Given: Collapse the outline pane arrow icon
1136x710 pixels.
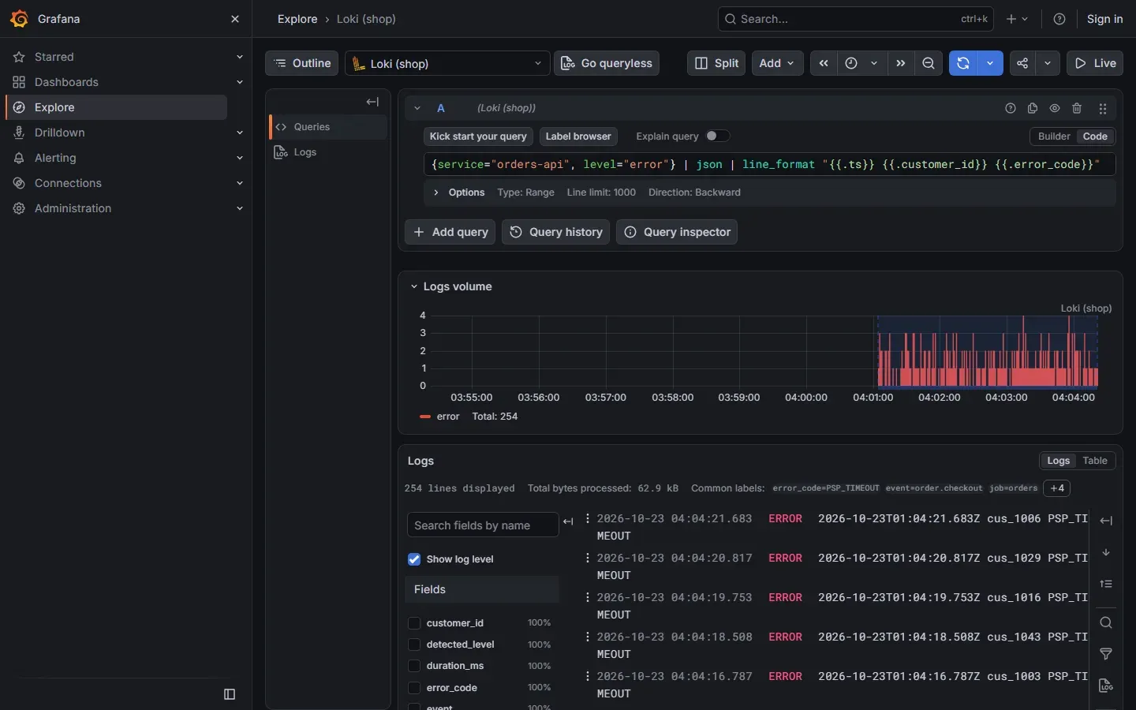Looking at the screenshot, I should coord(372,102).
